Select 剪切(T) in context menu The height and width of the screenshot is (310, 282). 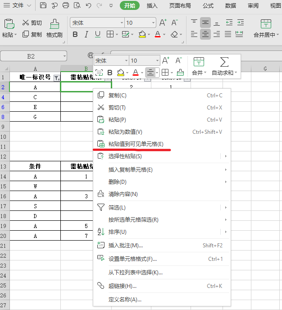point(162,108)
